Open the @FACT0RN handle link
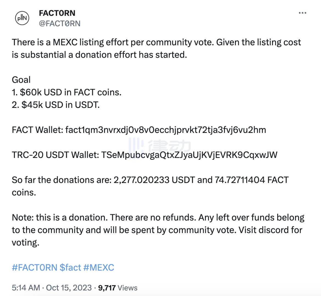 60,24
